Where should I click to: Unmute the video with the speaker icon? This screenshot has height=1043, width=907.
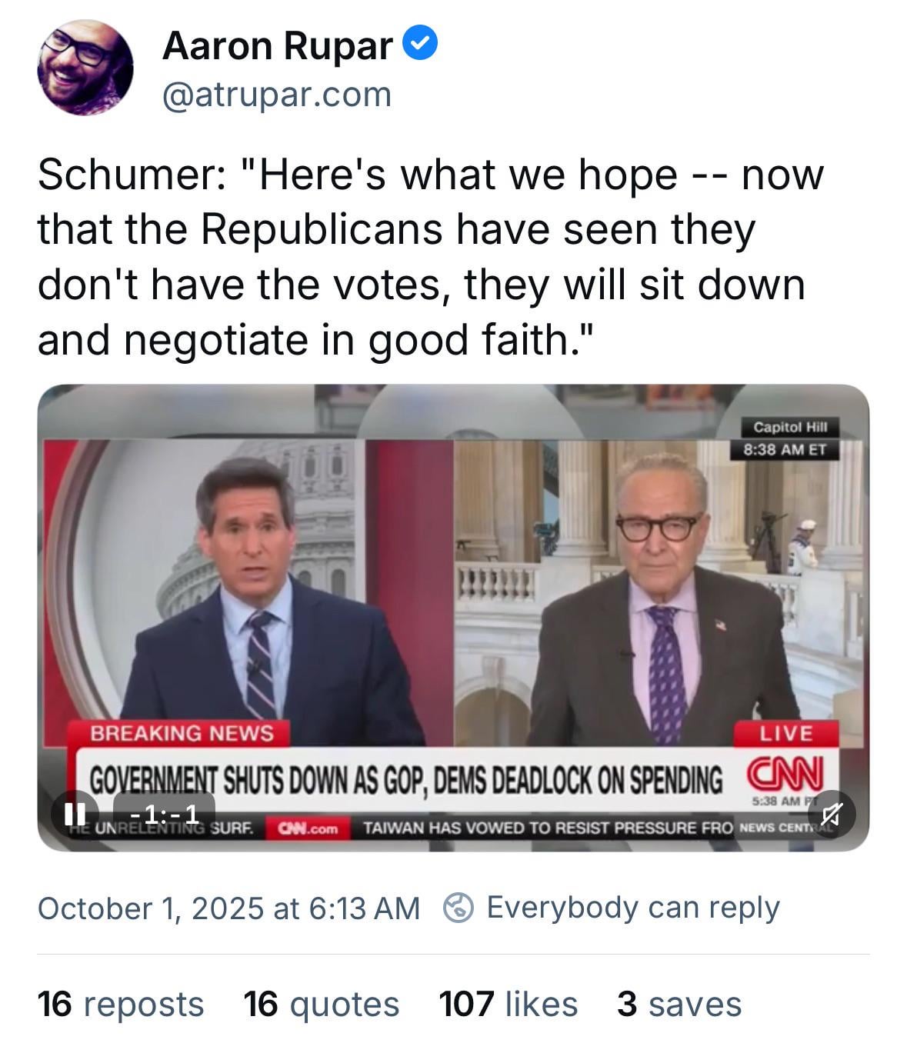point(832,813)
